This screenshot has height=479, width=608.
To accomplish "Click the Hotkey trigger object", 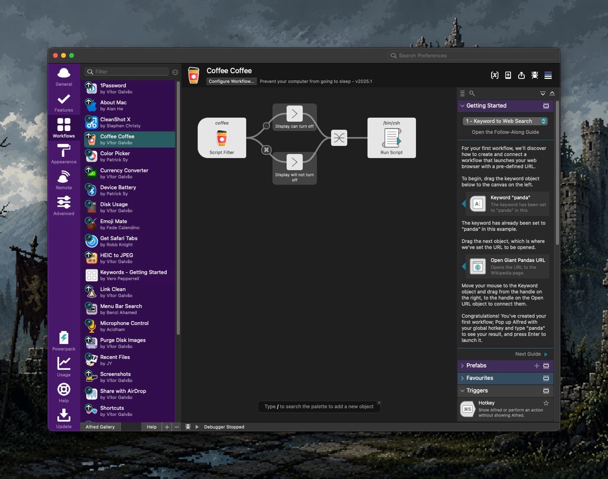I will tap(505, 409).
